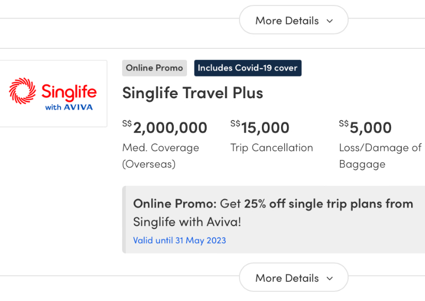
Task: Select Med. Coverage (Overseas) label
Action: tap(161, 156)
